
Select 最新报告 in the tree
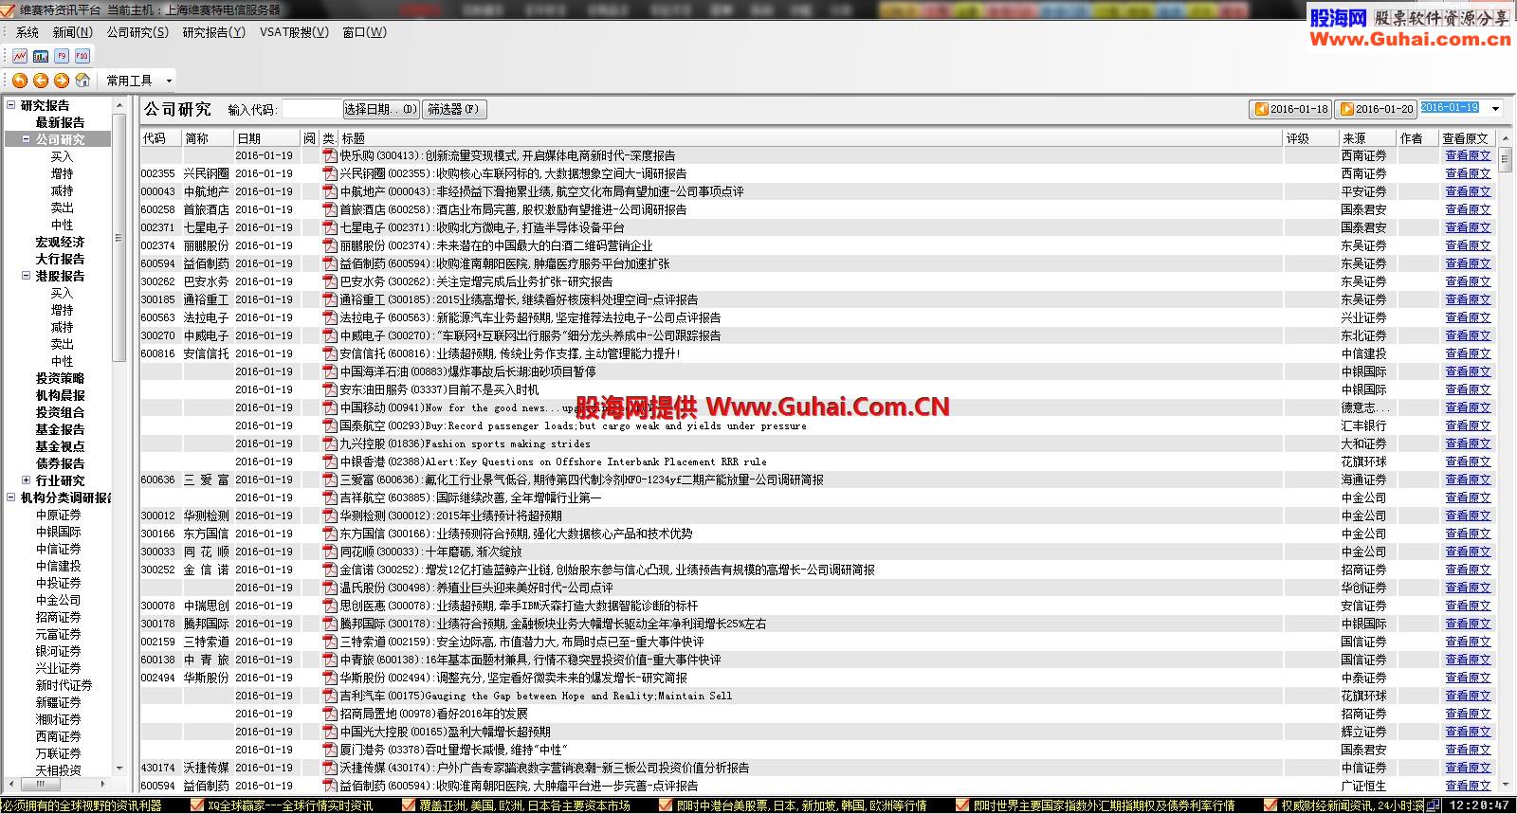click(x=60, y=122)
